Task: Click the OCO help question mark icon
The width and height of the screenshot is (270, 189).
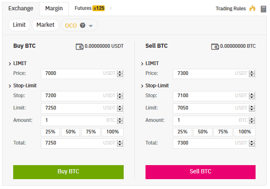Action: click(82, 26)
